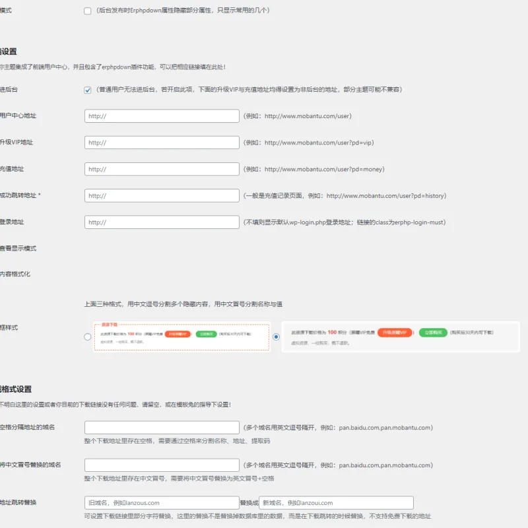Click the gray download box preview image
Image resolution: width=528 pixels, height=528 pixels.
401,337
